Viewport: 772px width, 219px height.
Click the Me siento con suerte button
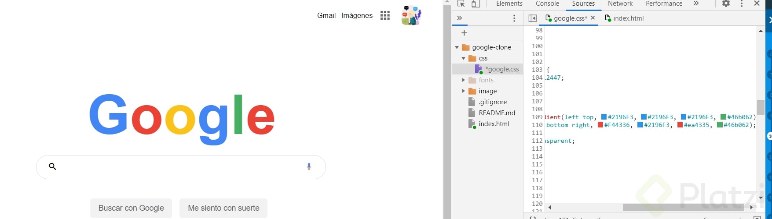click(x=223, y=208)
